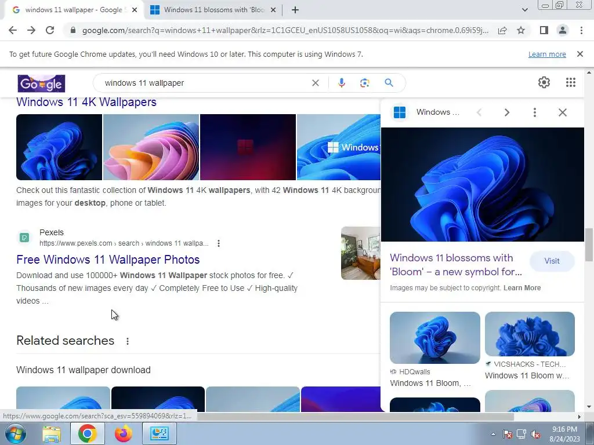This screenshot has width=594, height=445.
Task: Open the image preview panel options menu
Action: tap(534, 112)
